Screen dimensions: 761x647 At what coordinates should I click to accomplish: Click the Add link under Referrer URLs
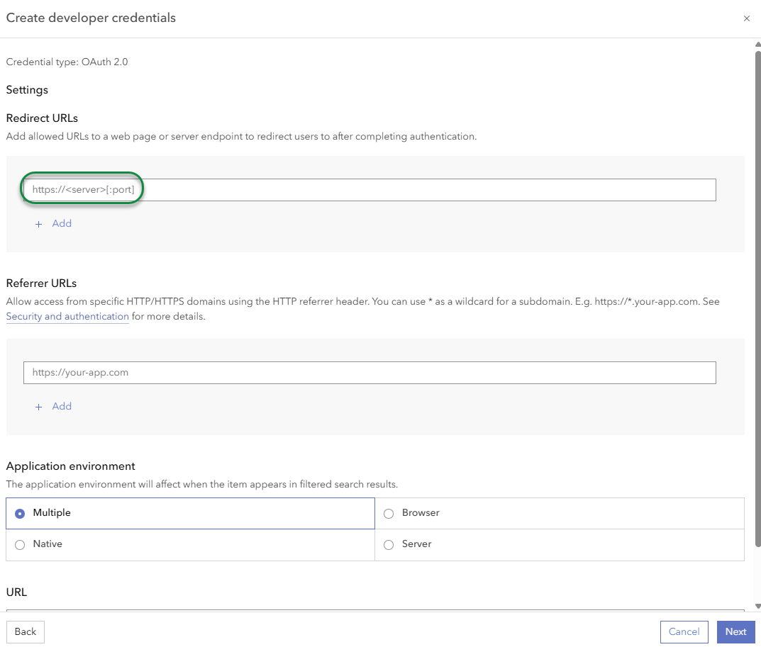(x=62, y=406)
